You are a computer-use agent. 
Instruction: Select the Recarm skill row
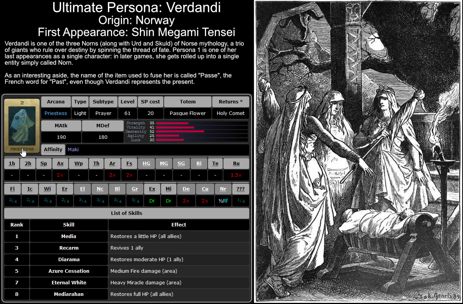pos(127,248)
